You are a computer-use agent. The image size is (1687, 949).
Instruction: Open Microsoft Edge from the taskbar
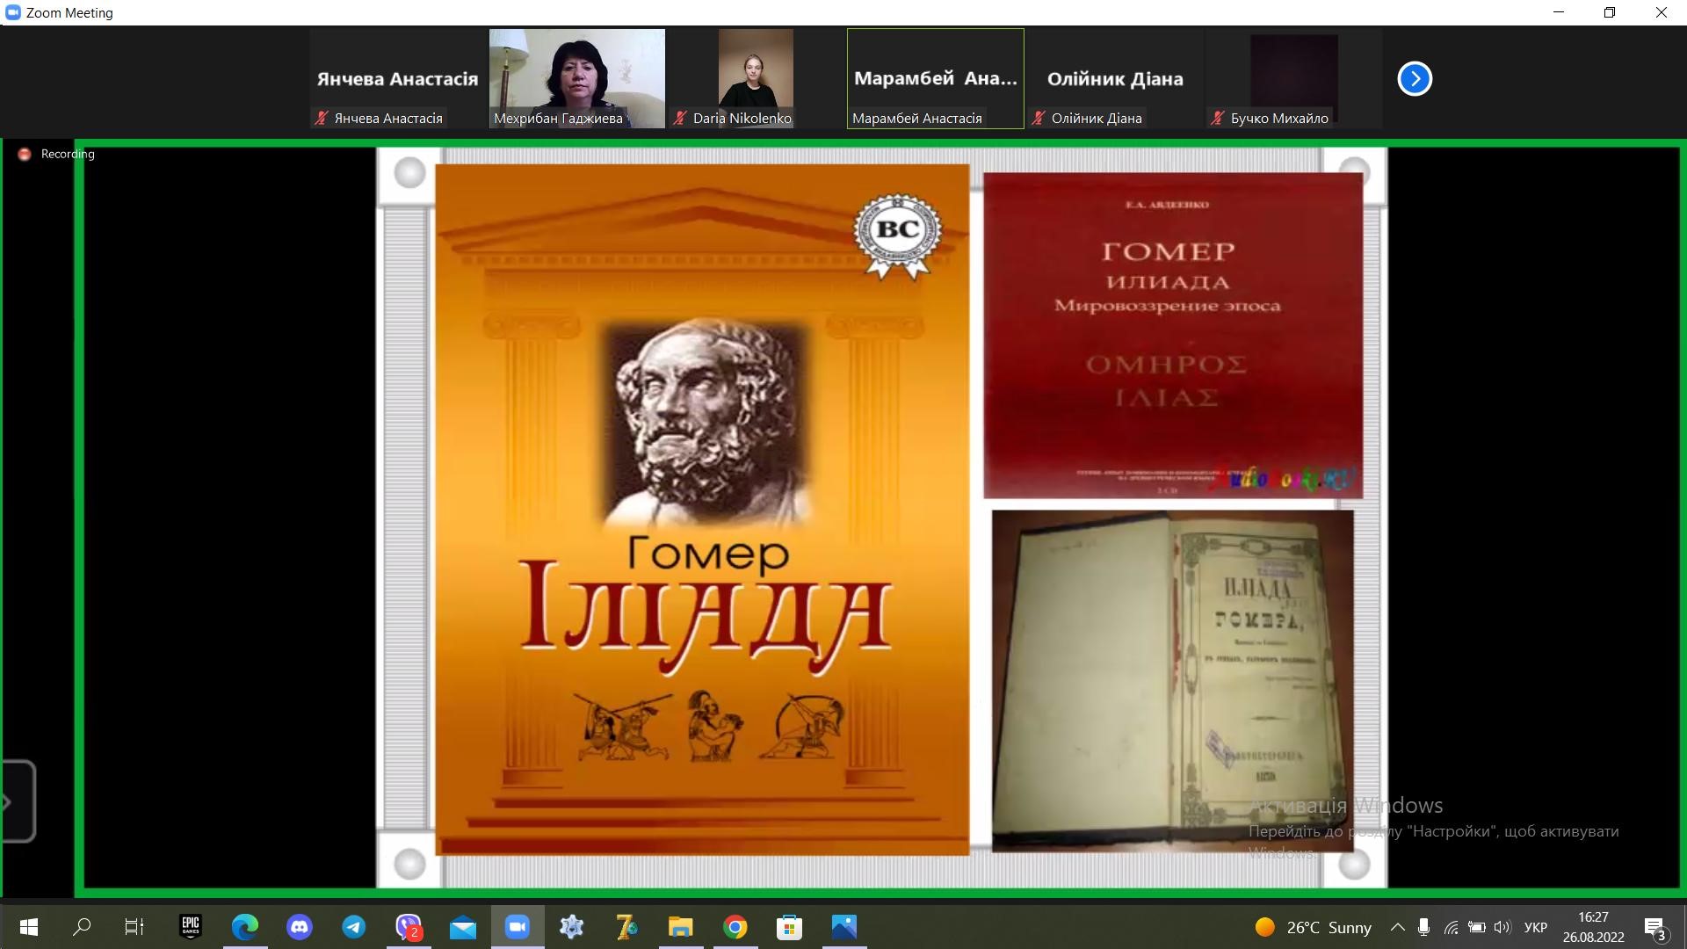pyautogui.click(x=245, y=926)
